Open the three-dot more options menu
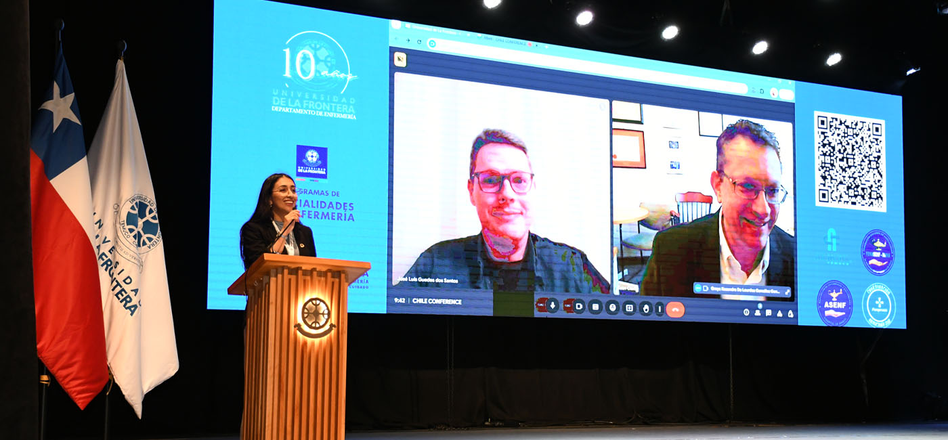The height and width of the screenshot is (440, 948). [659, 309]
